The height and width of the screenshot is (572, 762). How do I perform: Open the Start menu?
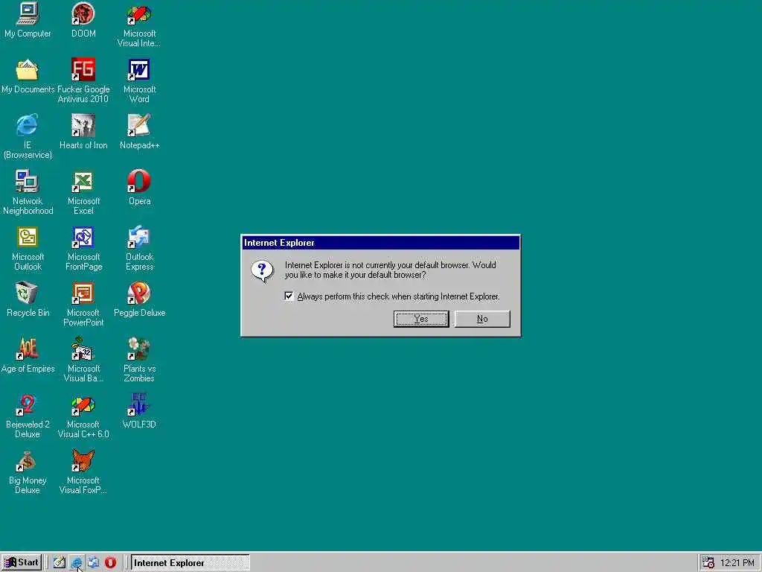click(x=22, y=562)
